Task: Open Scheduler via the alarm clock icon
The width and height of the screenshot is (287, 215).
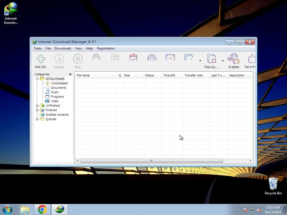Action: (x=170, y=58)
